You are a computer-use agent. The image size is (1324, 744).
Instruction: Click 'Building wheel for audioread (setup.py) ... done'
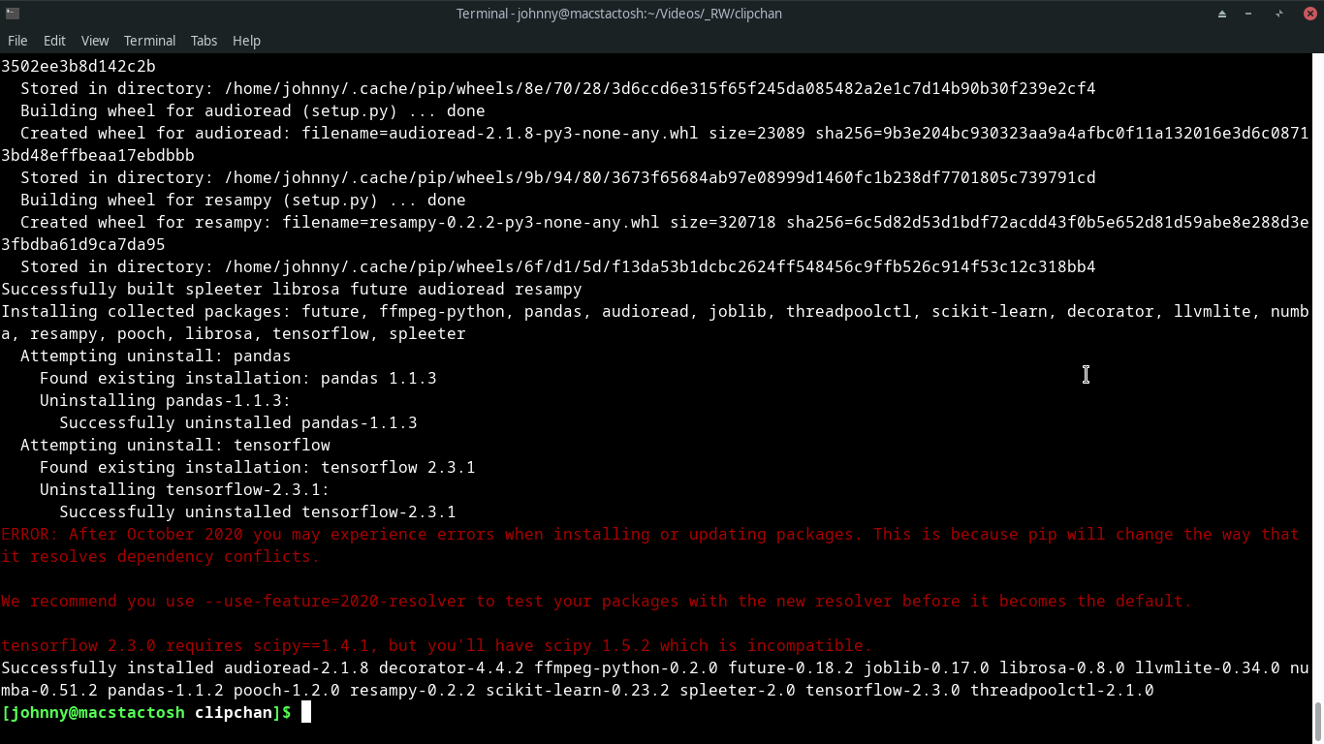coord(253,110)
